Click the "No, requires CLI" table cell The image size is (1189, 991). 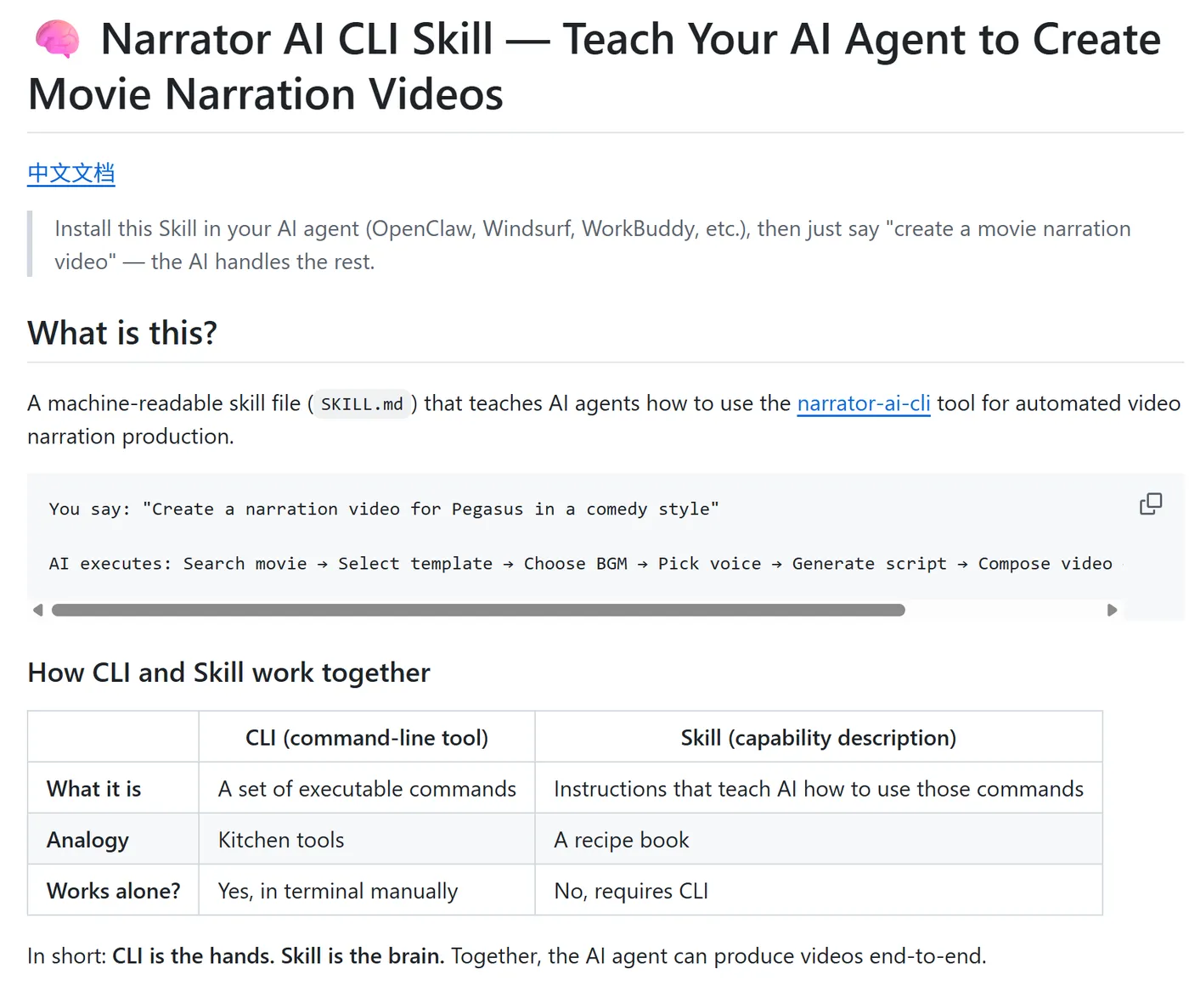631,891
